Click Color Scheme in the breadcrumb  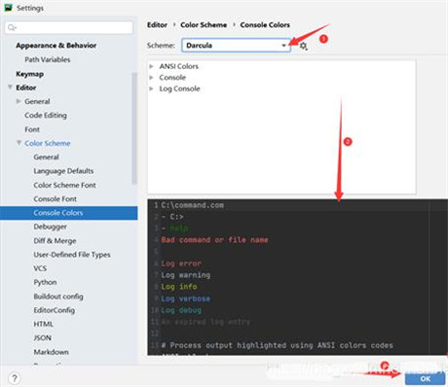click(204, 25)
